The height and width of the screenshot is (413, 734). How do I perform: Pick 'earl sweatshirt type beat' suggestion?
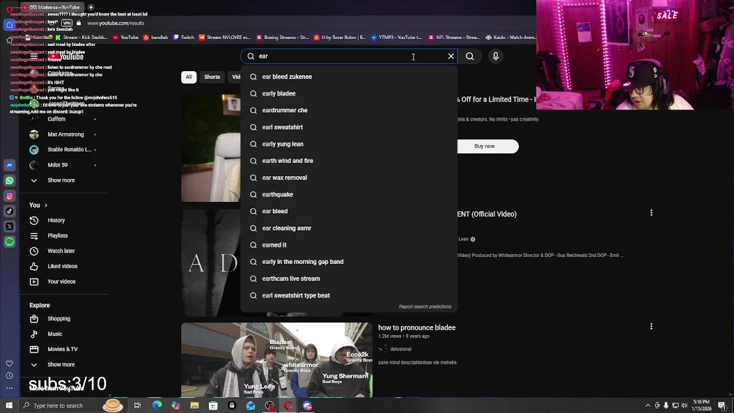point(349,295)
